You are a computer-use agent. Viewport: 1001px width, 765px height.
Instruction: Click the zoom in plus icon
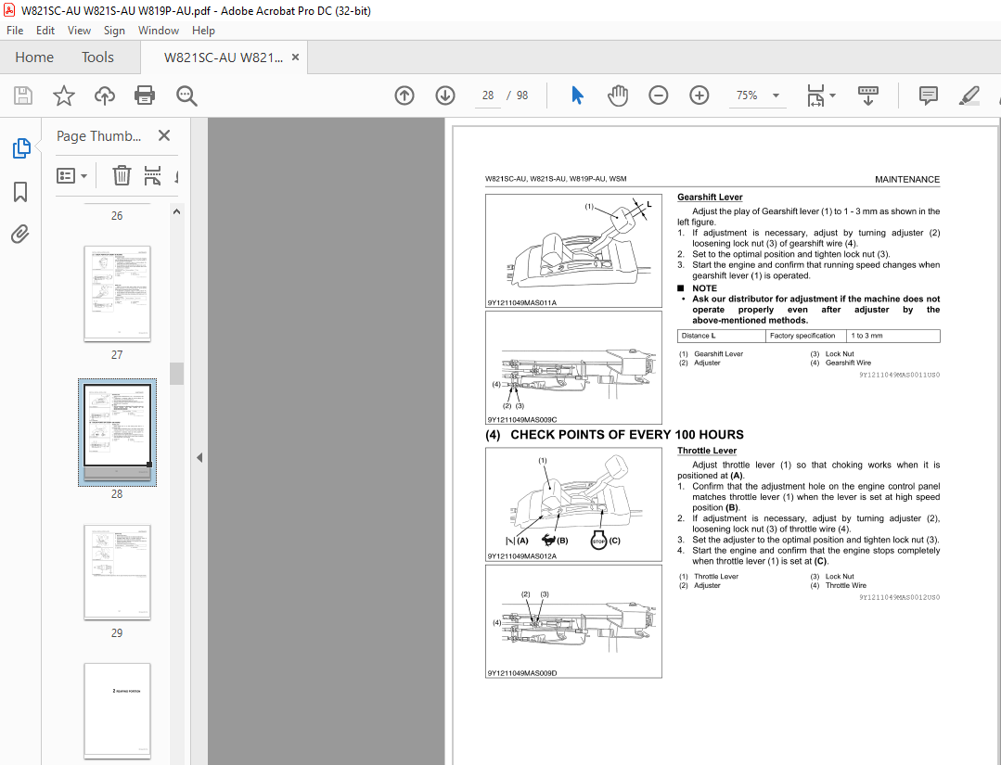pos(699,96)
